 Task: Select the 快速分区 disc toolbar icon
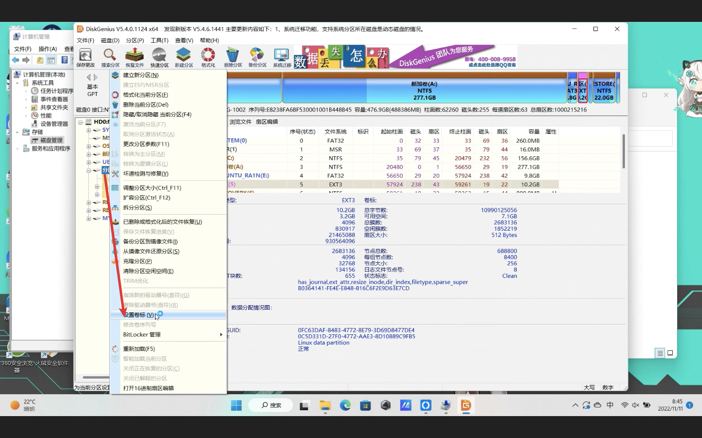click(x=159, y=57)
